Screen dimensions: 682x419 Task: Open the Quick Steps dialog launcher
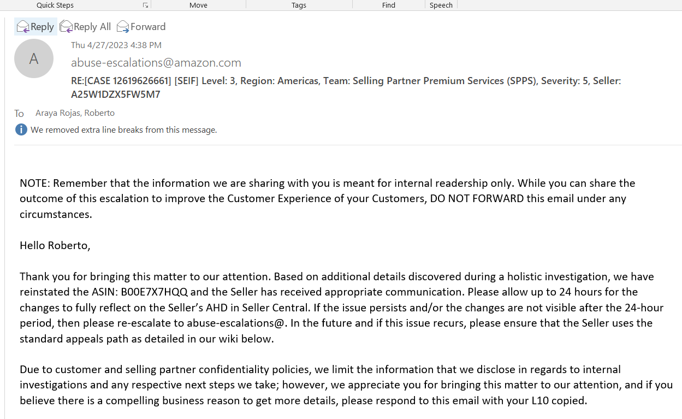coord(145,5)
